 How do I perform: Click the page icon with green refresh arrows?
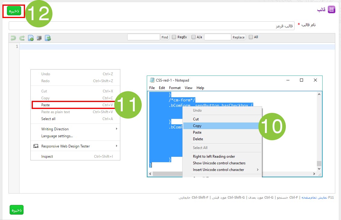coord(48,38)
